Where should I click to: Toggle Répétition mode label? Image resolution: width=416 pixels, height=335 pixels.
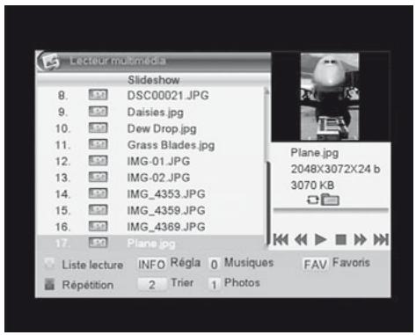(88, 285)
